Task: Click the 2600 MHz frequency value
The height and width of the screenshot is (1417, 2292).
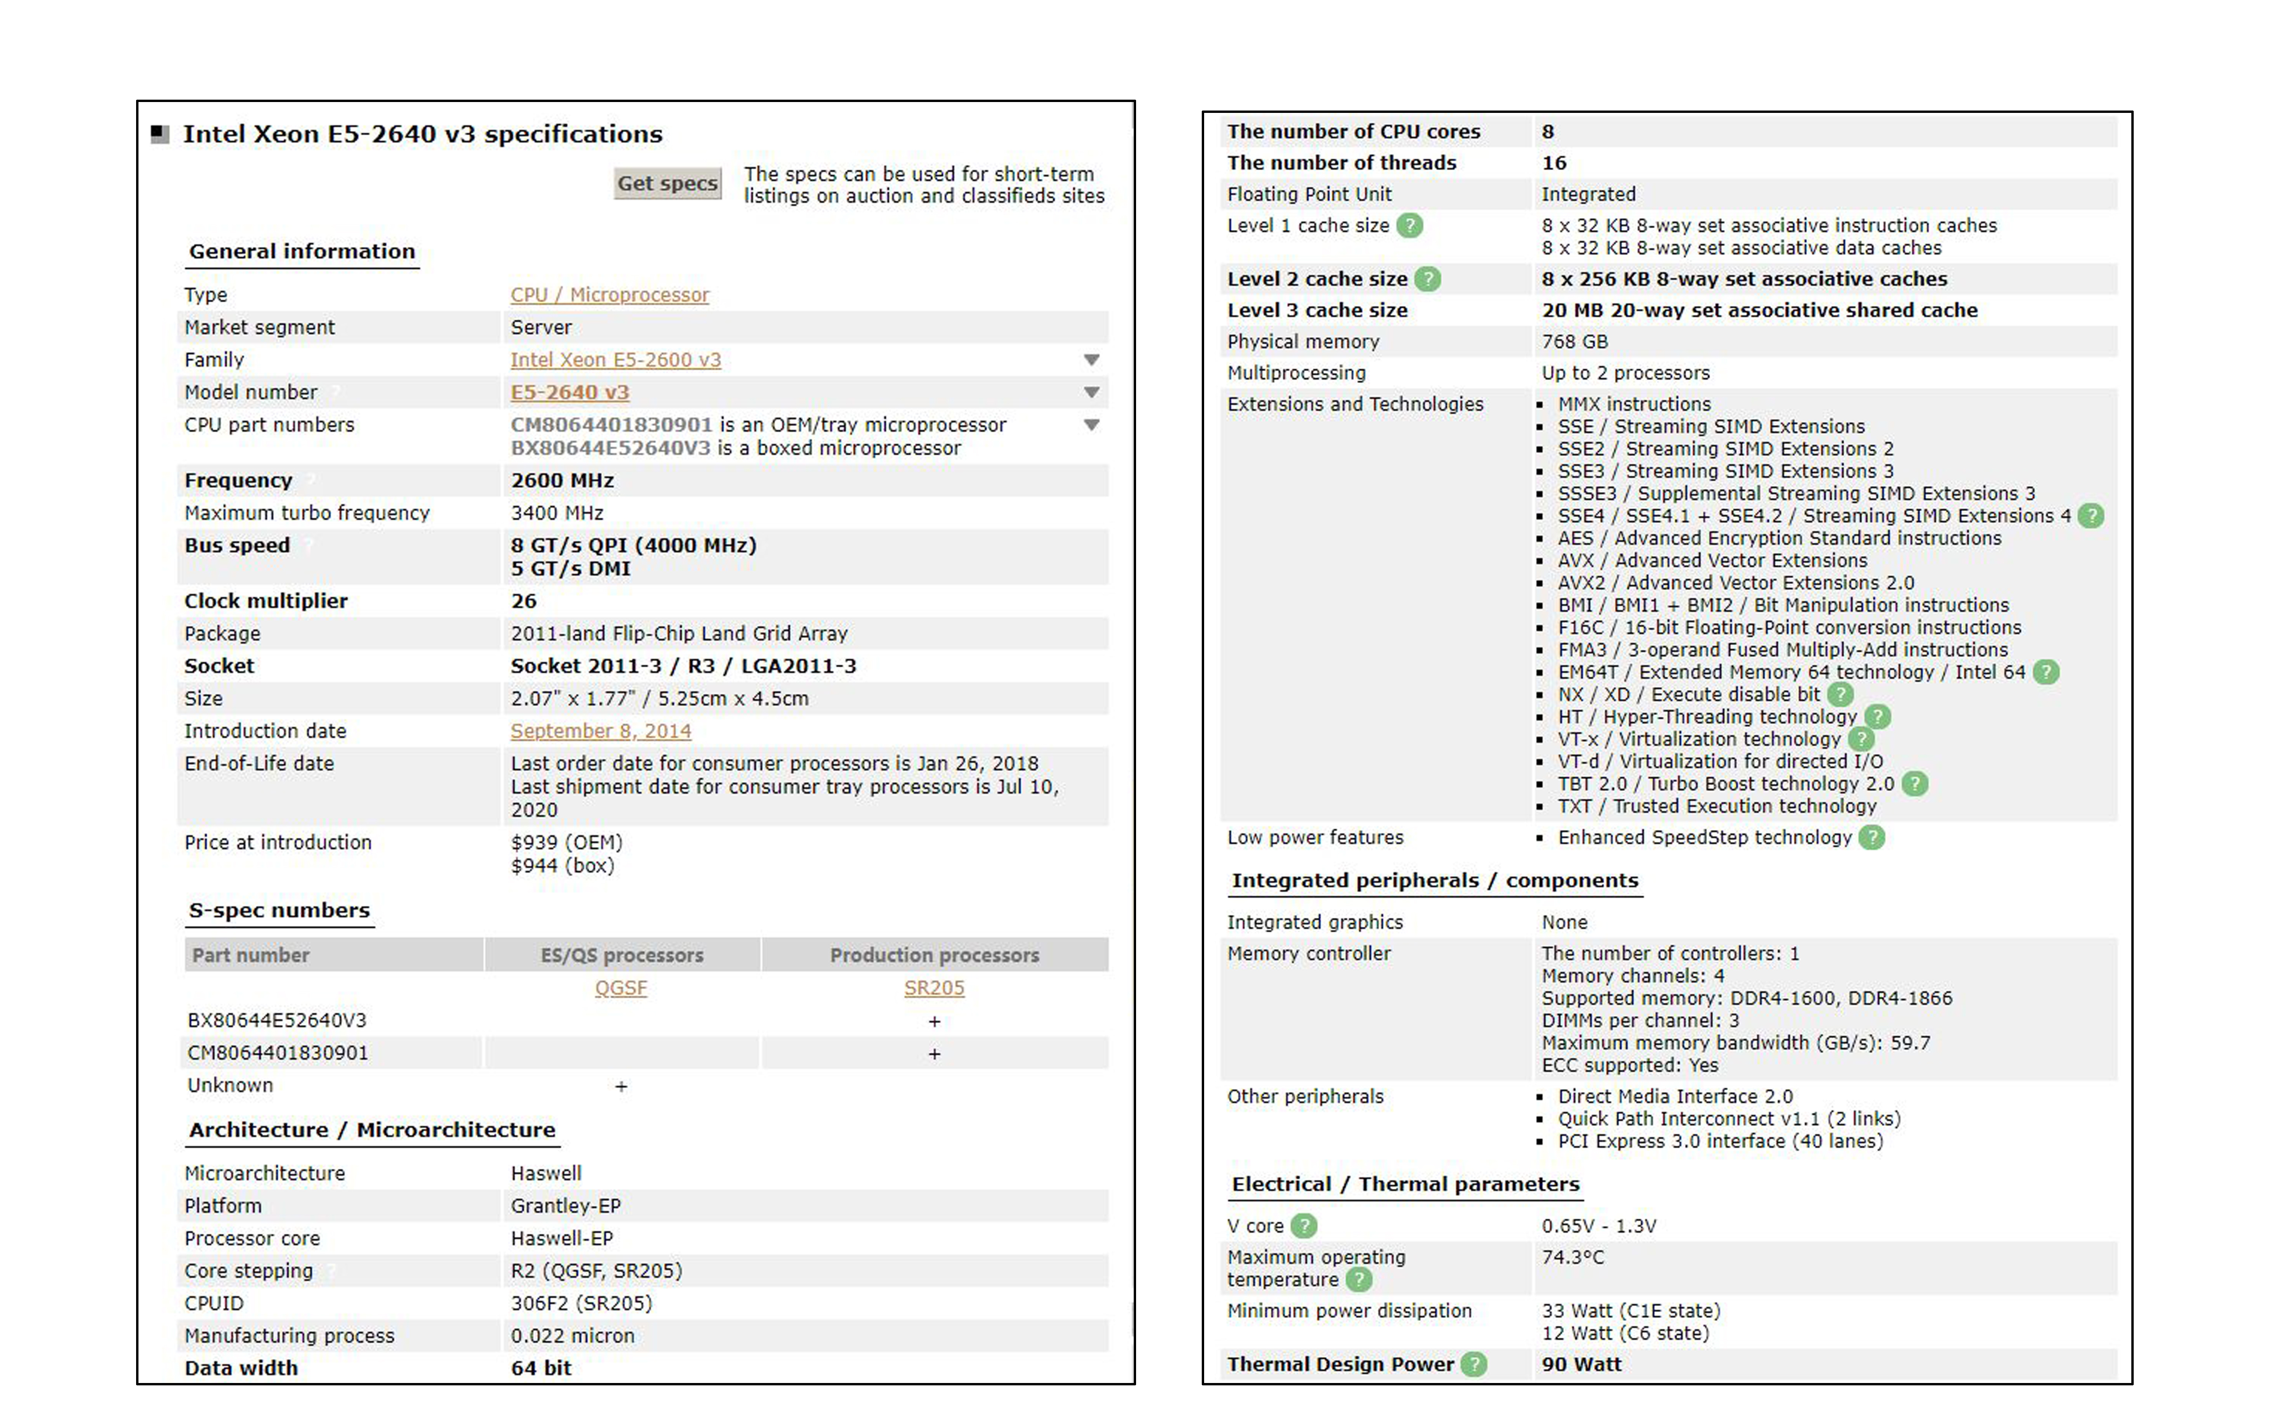Action: pos(562,481)
